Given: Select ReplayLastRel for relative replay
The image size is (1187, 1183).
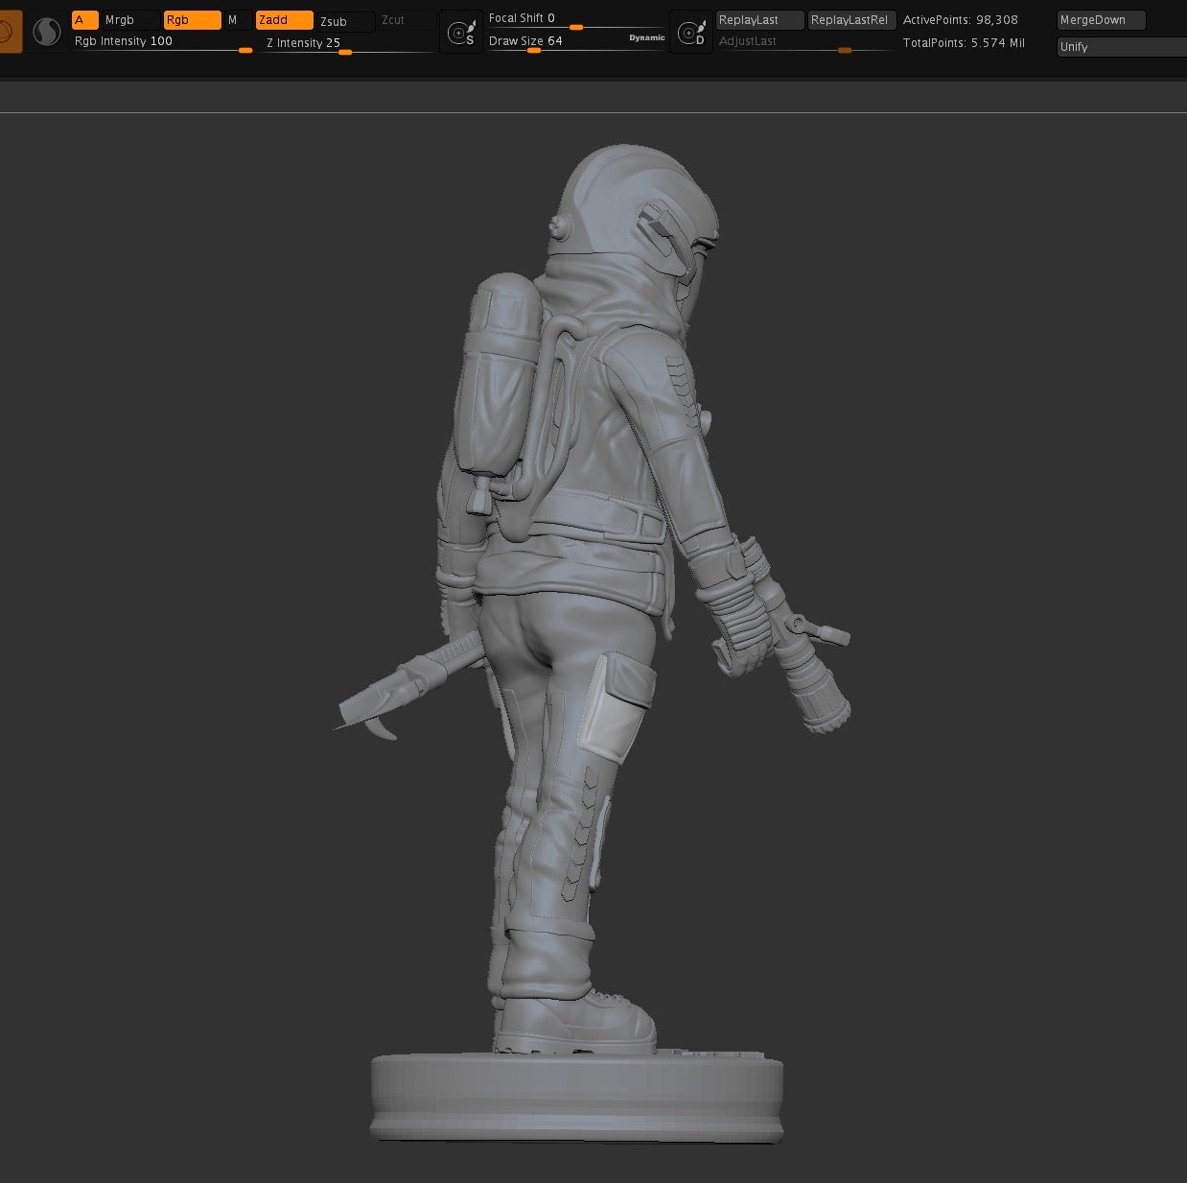Looking at the screenshot, I should (851, 19).
